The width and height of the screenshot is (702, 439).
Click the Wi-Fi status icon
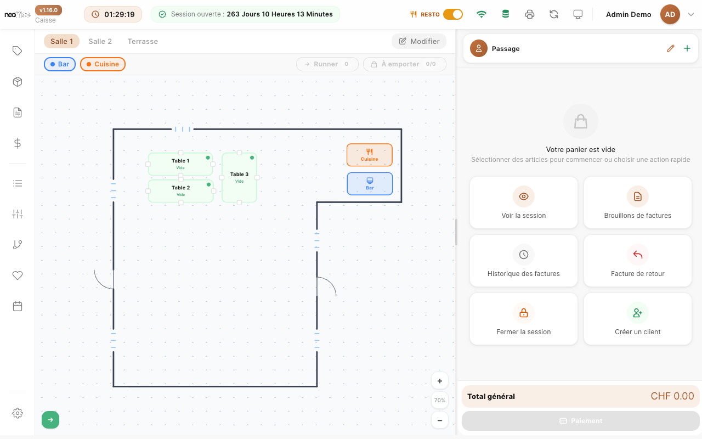click(x=482, y=14)
